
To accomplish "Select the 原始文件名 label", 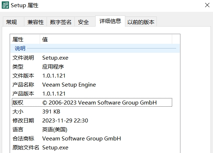I will [26, 148].
